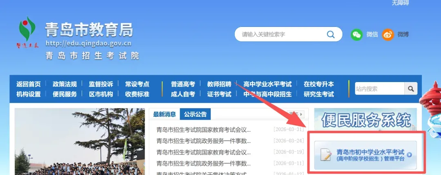
Task: Open 证书考试 navigation item
Action: coord(219,94)
